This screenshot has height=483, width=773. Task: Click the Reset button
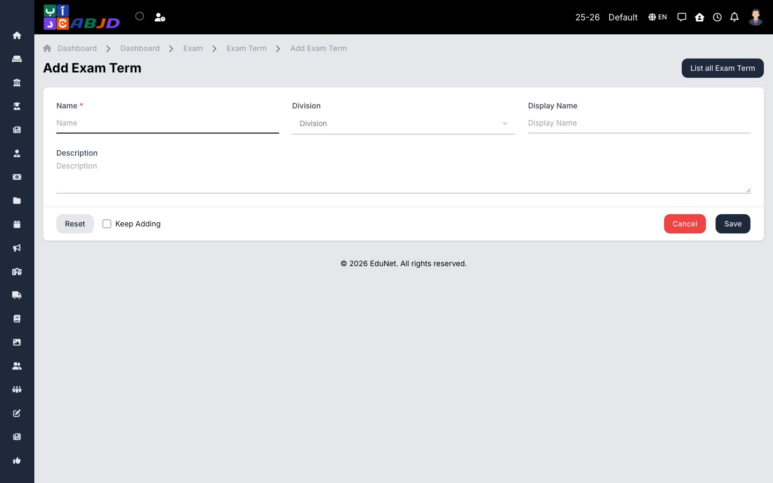(x=75, y=224)
